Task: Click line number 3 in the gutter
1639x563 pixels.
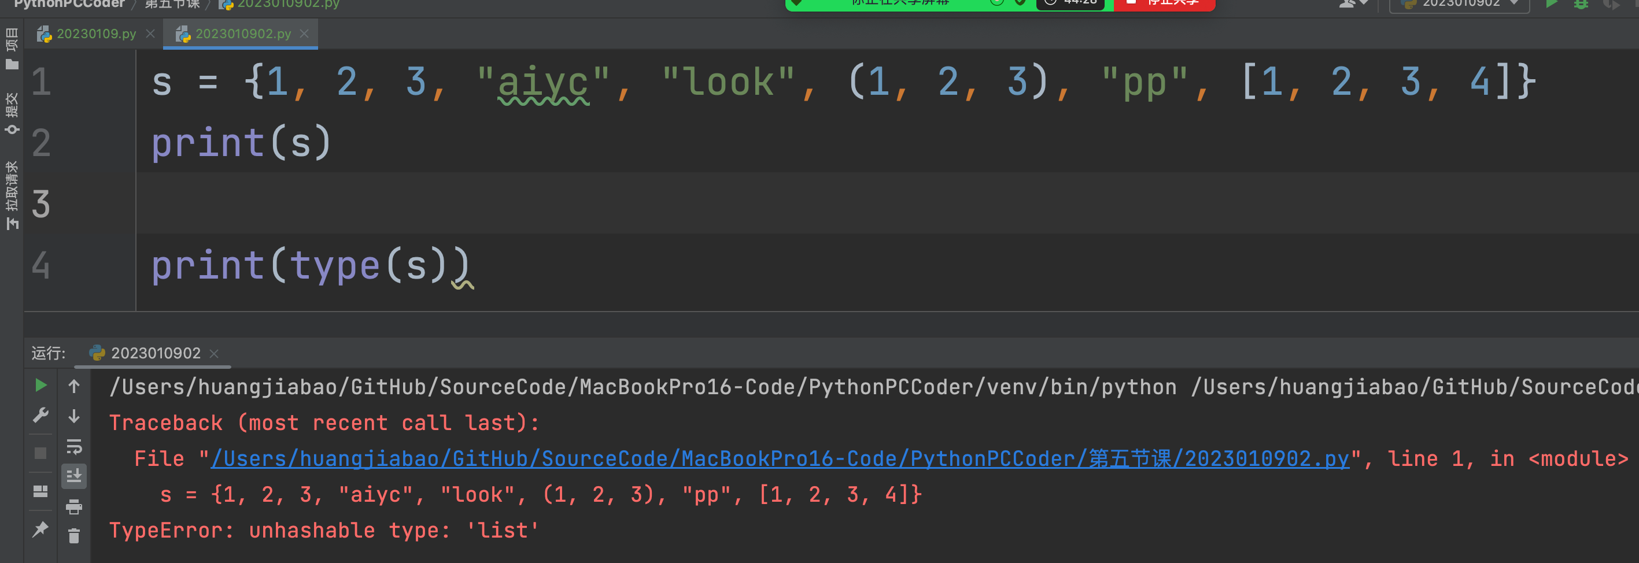Action: point(42,203)
